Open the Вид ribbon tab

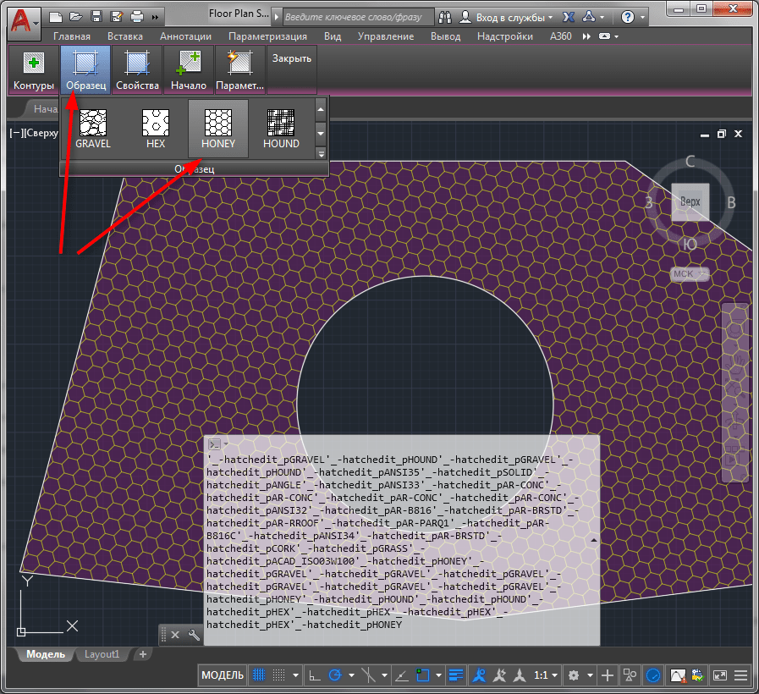[x=332, y=36]
